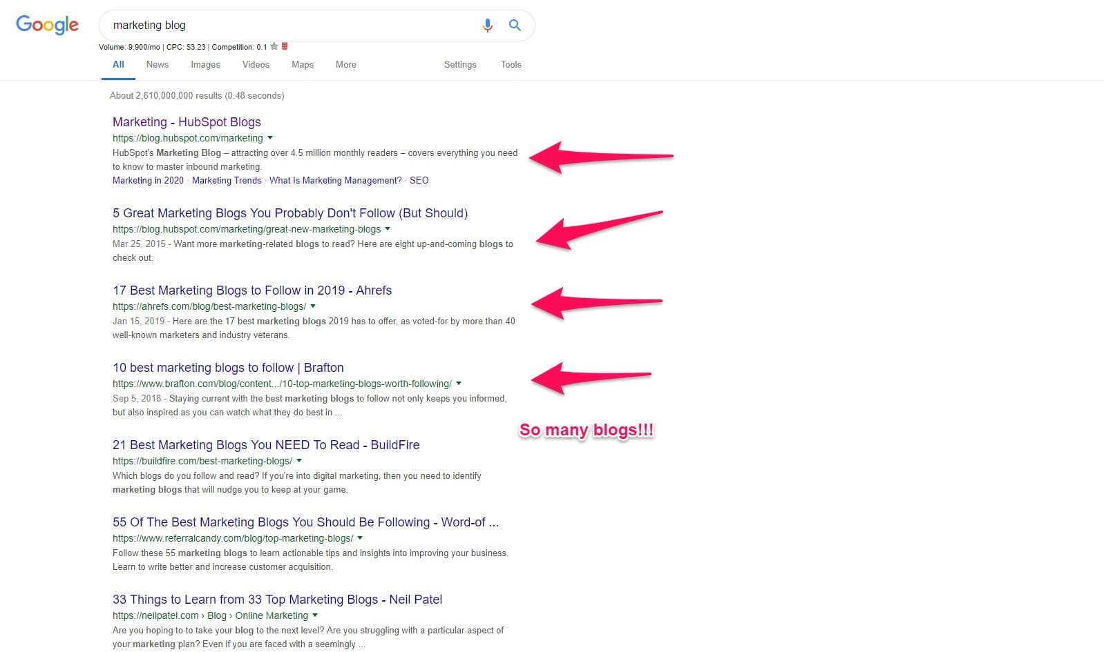Open '10 best marketing blogs to follow | Brafton'
Viewport: 1104px width, 652px height.
(228, 368)
